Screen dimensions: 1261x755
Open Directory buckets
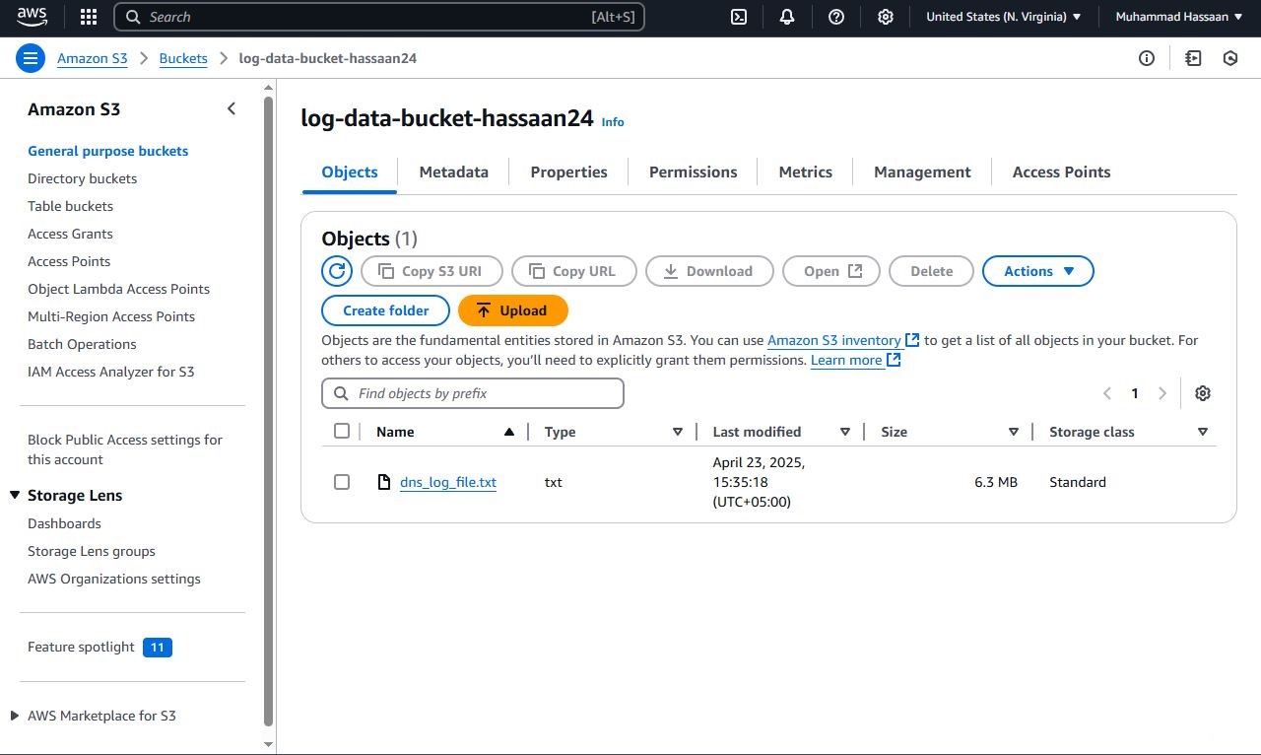(83, 178)
